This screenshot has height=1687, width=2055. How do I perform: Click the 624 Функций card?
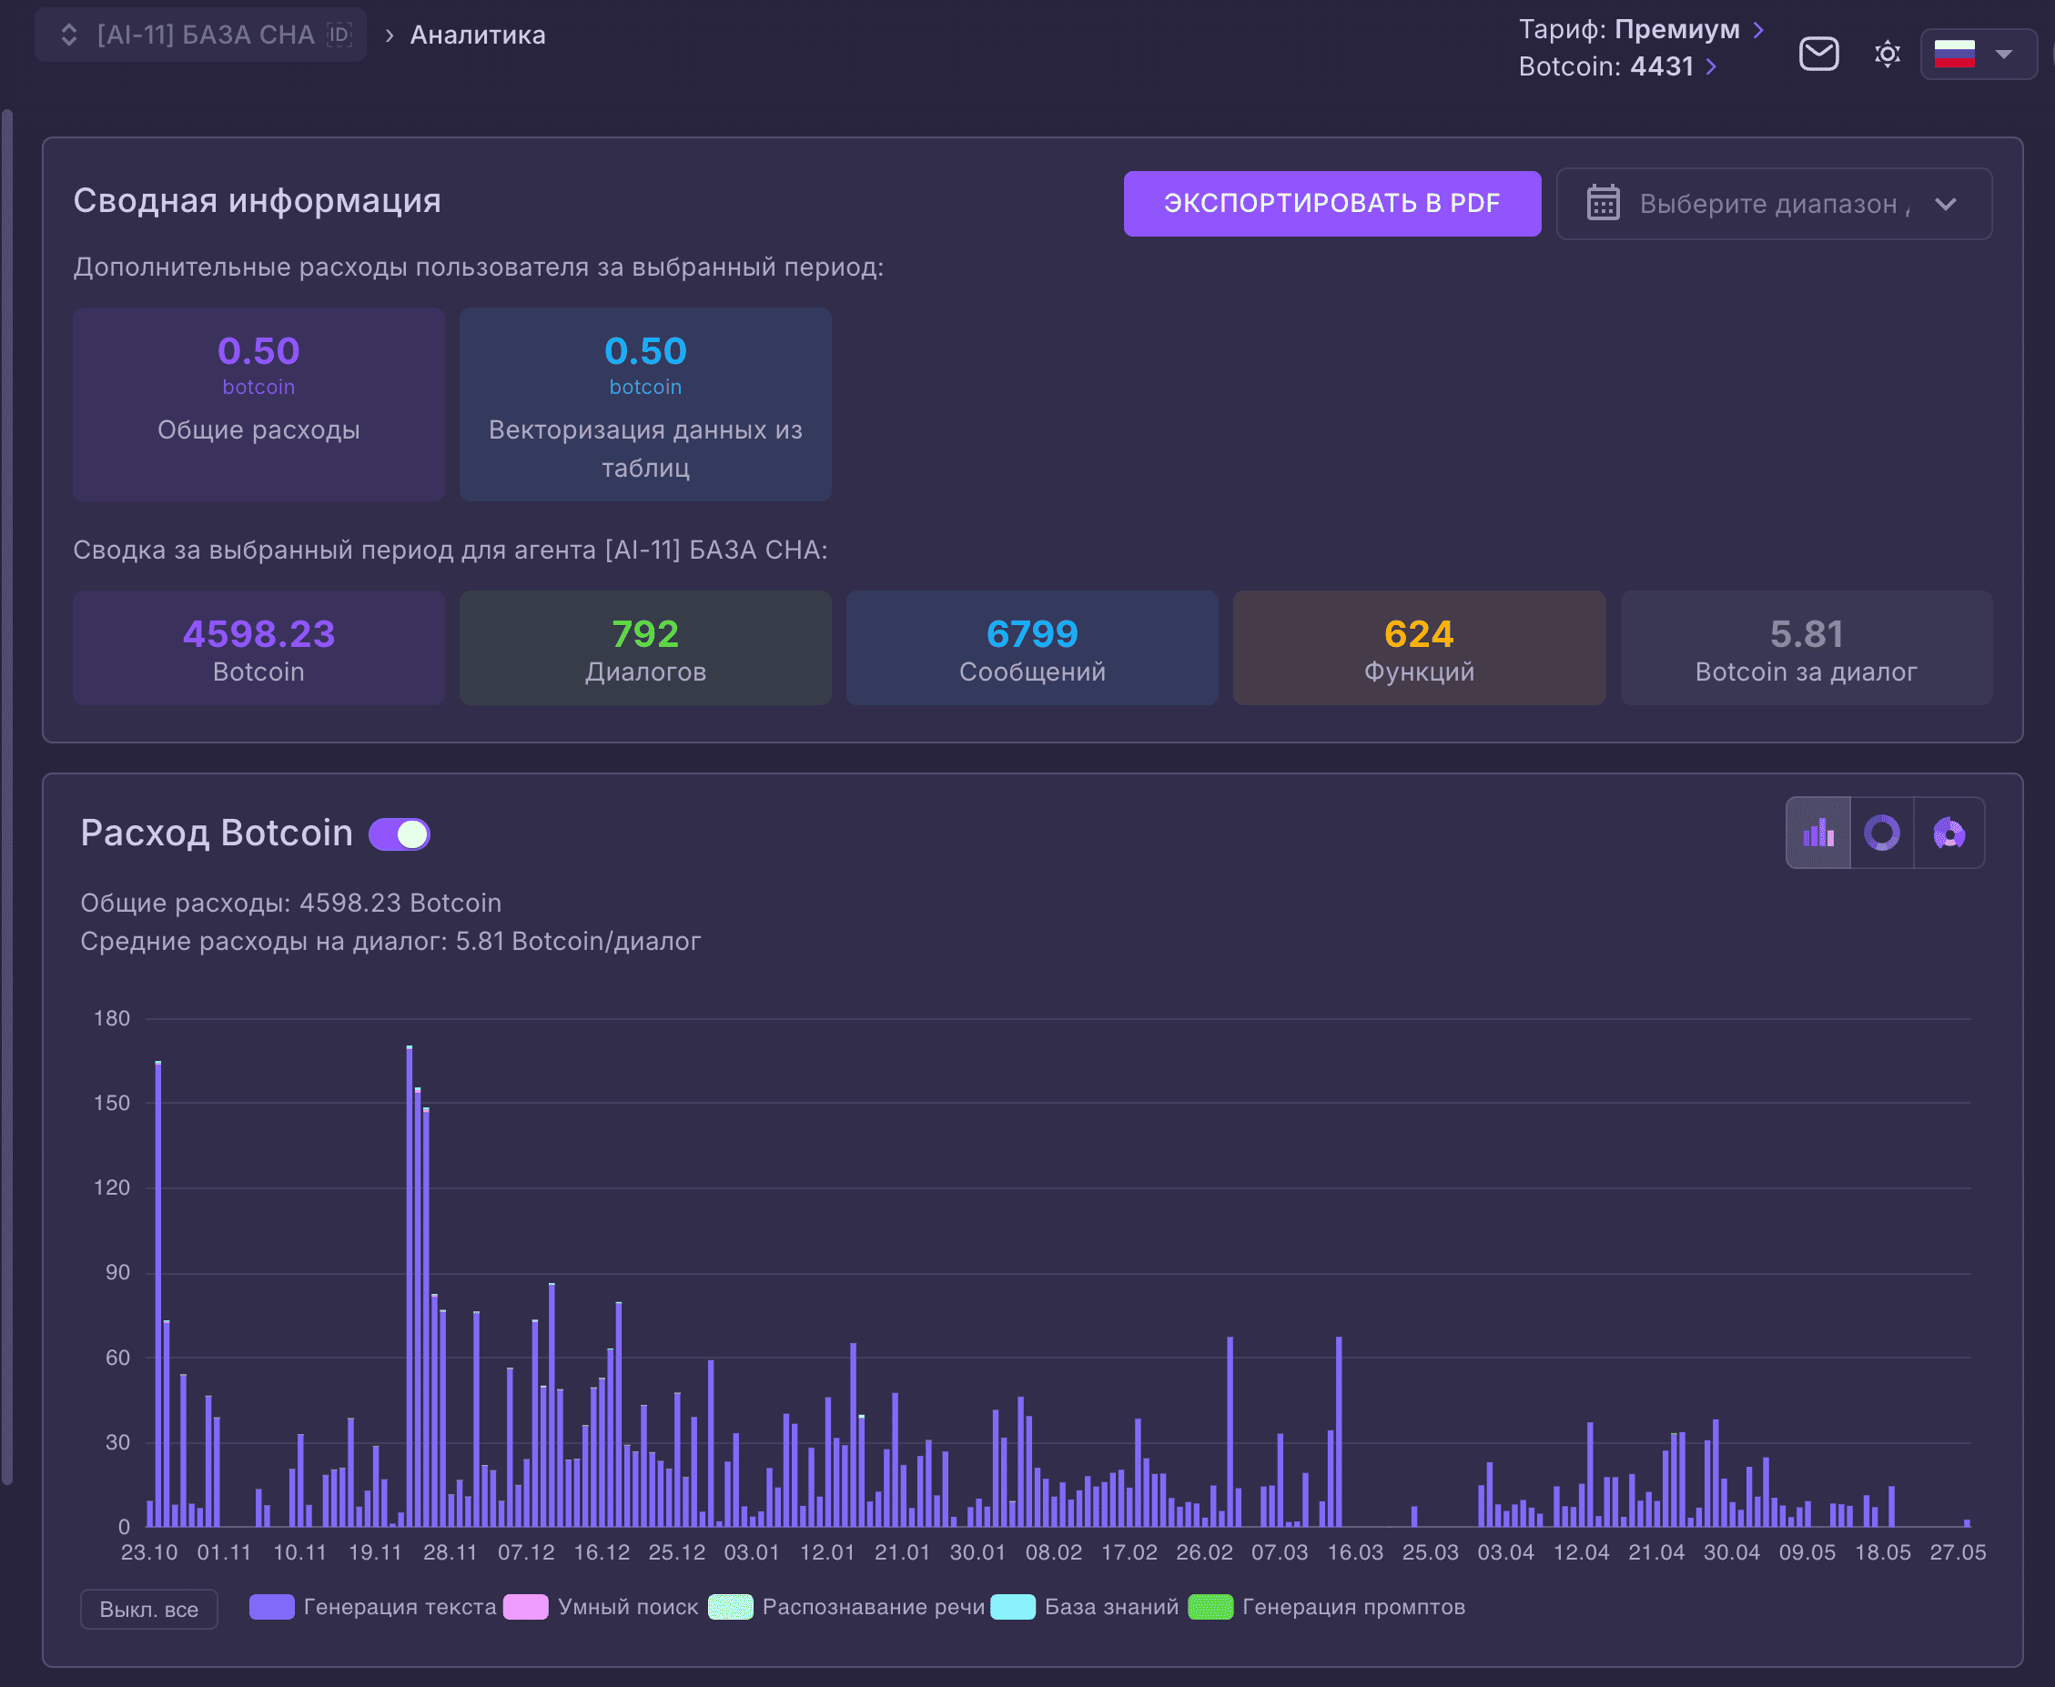pos(1419,648)
